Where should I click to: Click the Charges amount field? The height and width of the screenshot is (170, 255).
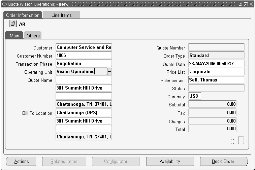point(213,121)
